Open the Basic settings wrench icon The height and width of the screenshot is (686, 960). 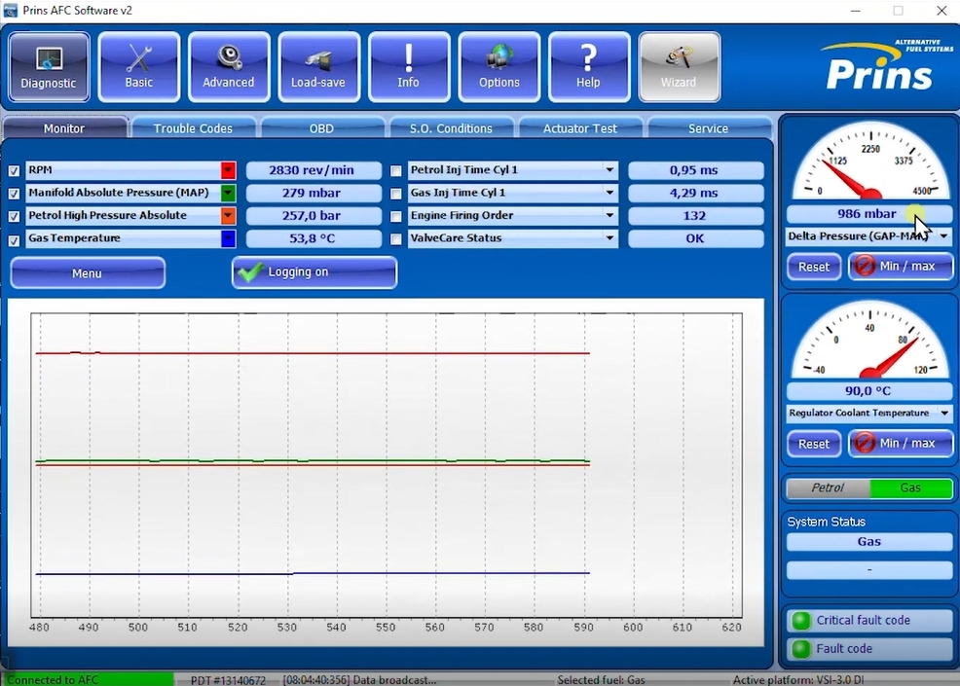(139, 67)
